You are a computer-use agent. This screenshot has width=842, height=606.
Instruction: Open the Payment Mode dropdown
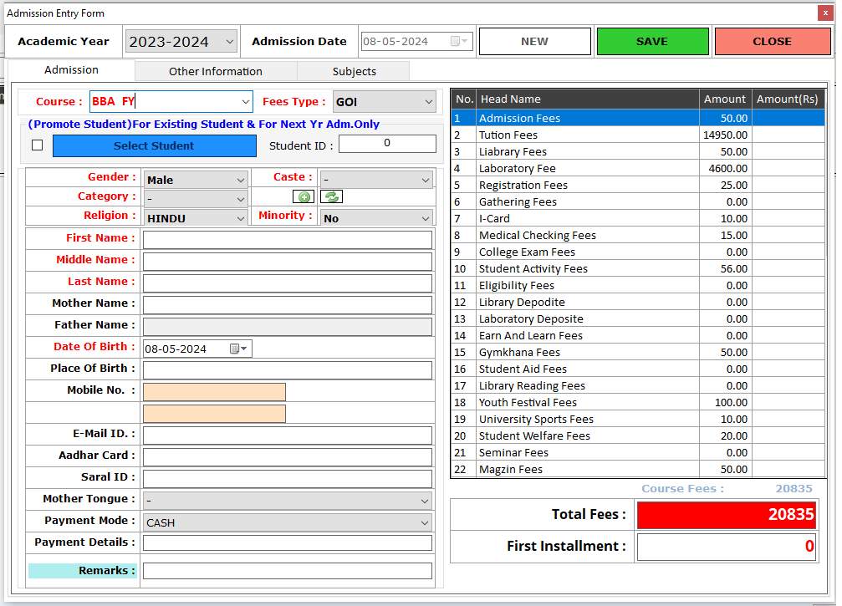click(x=425, y=522)
